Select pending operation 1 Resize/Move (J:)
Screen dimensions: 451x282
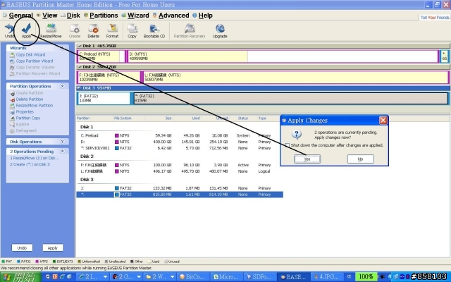[x=35, y=158]
